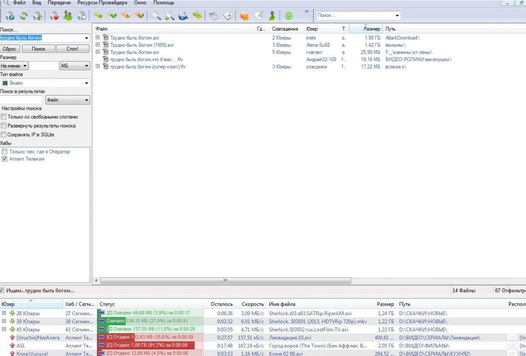Check 'Развернуть результаты поиска' option
Screen dimensions: 526x356
click(x=4, y=126)
